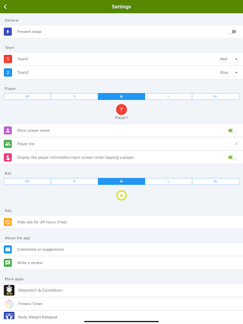This screenshot has width=243, height=324.
Task: Open Stopwatch & Countdown link
Action: (121, 290)
